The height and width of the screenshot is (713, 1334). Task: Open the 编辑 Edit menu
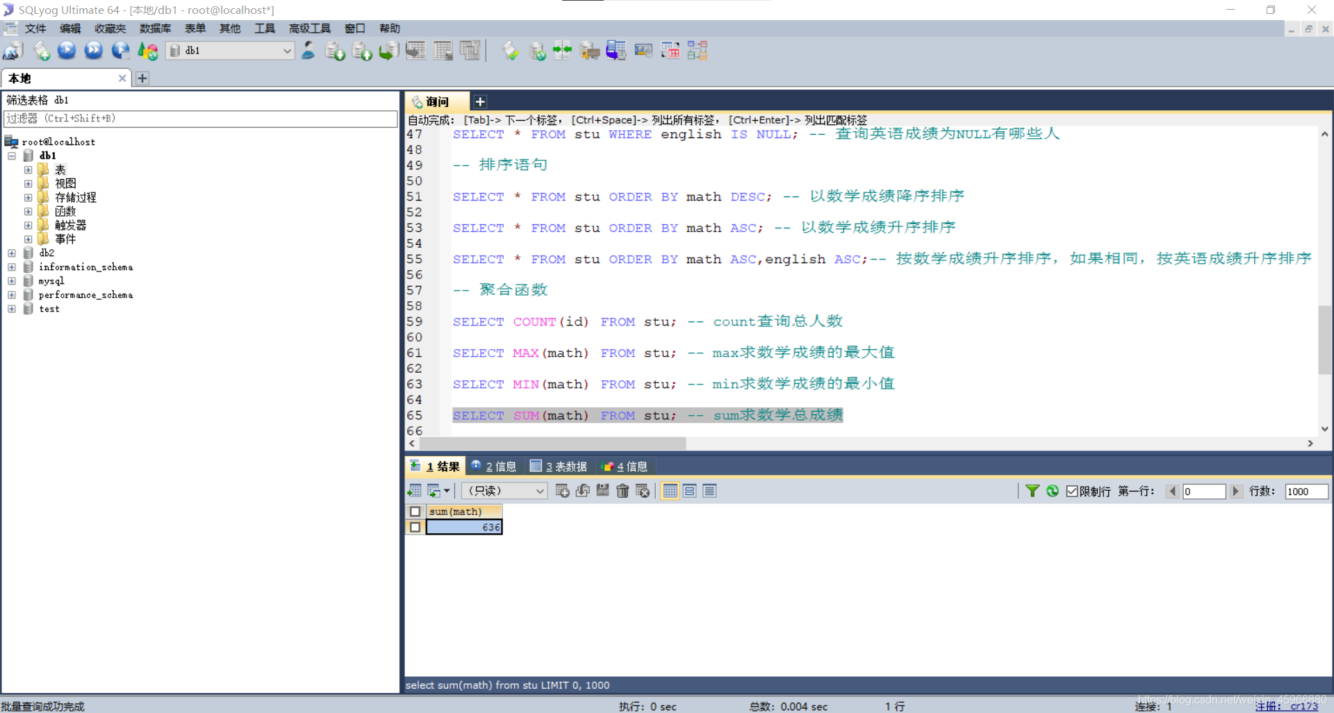(x=70, y=28)
